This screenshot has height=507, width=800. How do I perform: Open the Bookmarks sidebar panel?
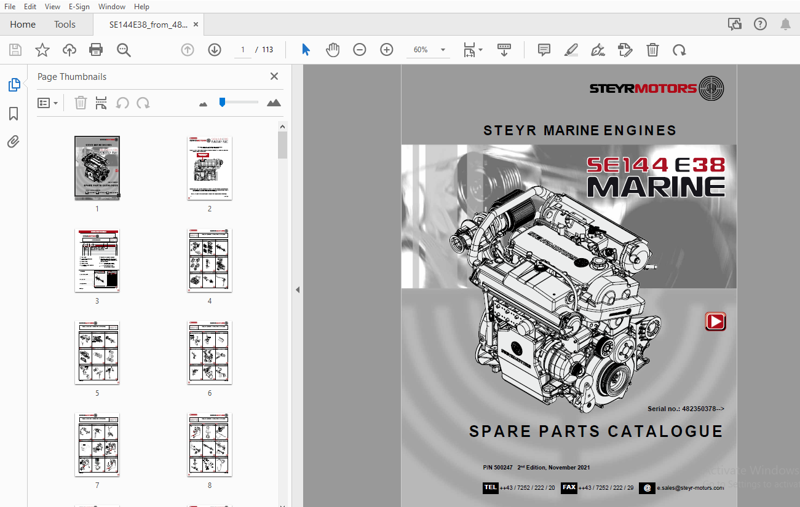coord(14,114)
